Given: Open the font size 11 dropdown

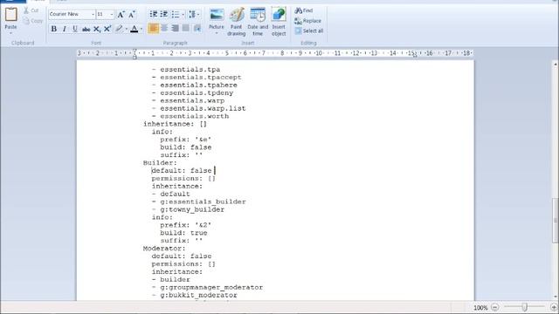Looking at the screenshot, I should (112, 14).
